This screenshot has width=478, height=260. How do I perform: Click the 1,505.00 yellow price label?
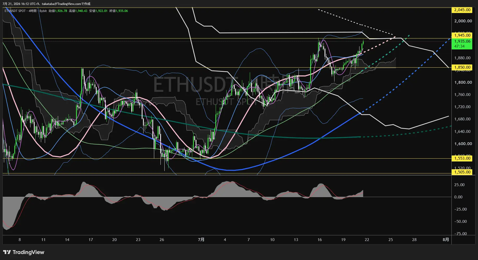[462, 172]
